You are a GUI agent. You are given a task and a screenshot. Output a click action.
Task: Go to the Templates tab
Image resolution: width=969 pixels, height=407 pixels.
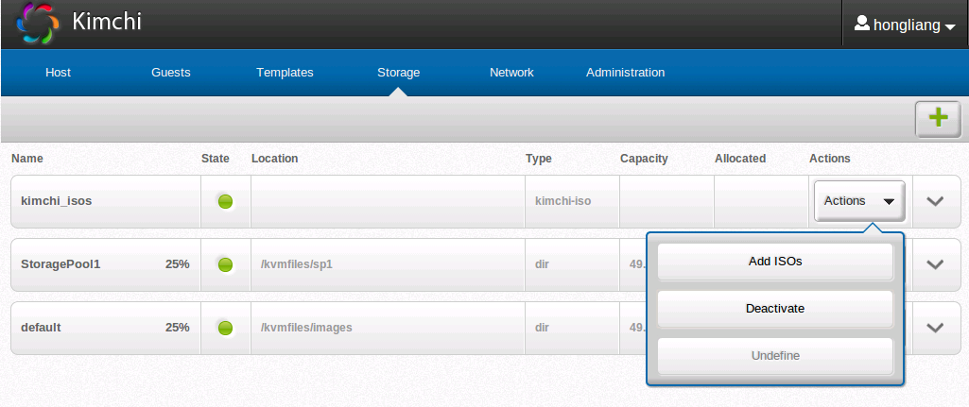tap(285, 73)
